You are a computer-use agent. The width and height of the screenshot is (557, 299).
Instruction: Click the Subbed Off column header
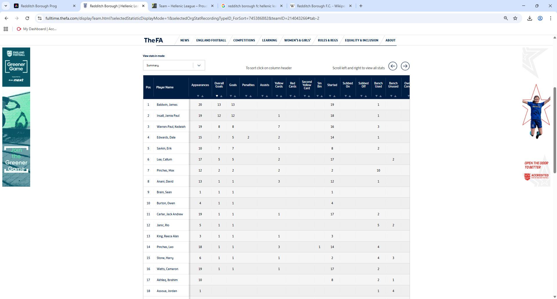click(363, 85)
